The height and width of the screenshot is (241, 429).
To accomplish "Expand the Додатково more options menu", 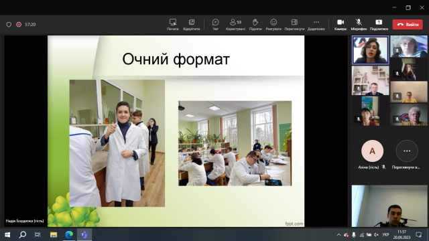I will (316, 24).
